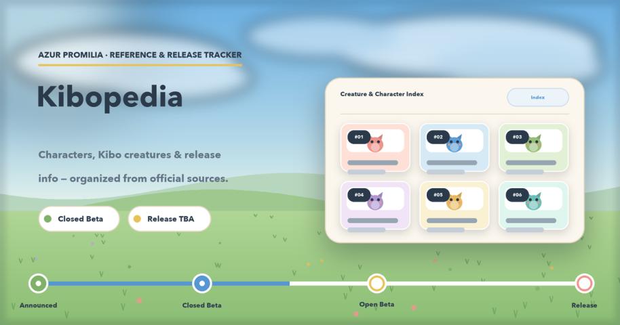Select the Release TBA status pill
Image resolution: width=620 pixels, height=325 pixels.
[169, 219]
